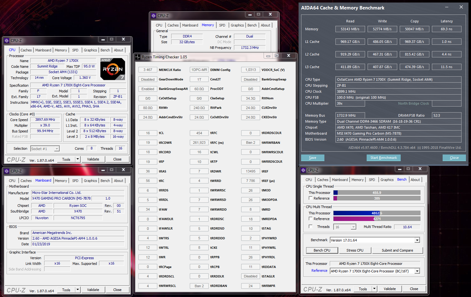Minimize the AIDA64 benchmark window

click(447, 7)
